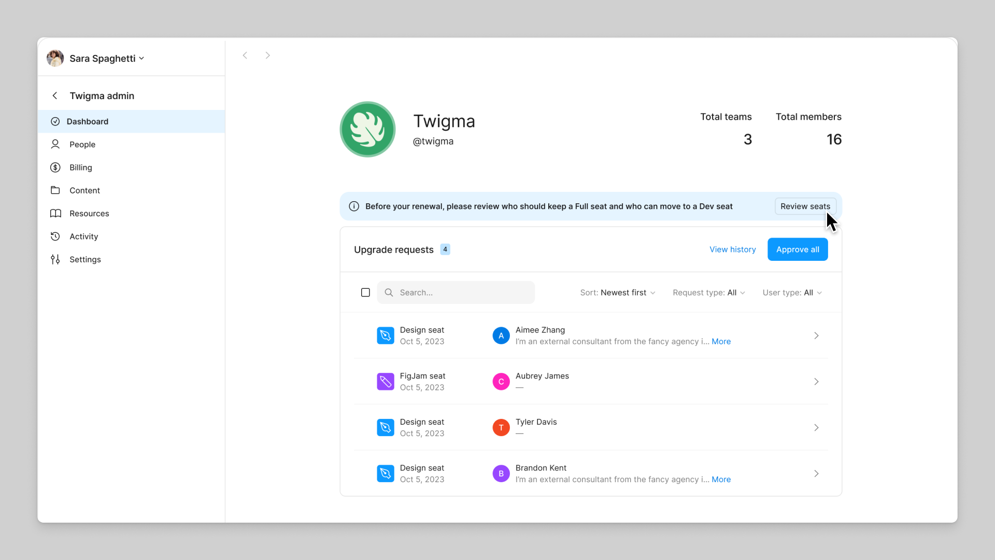Image resolution: width=995 pixels, height=560 pixels.
Task: Click the Dashboard icon in sidebar
Action: pyautogui.click(x=55, y=121)
